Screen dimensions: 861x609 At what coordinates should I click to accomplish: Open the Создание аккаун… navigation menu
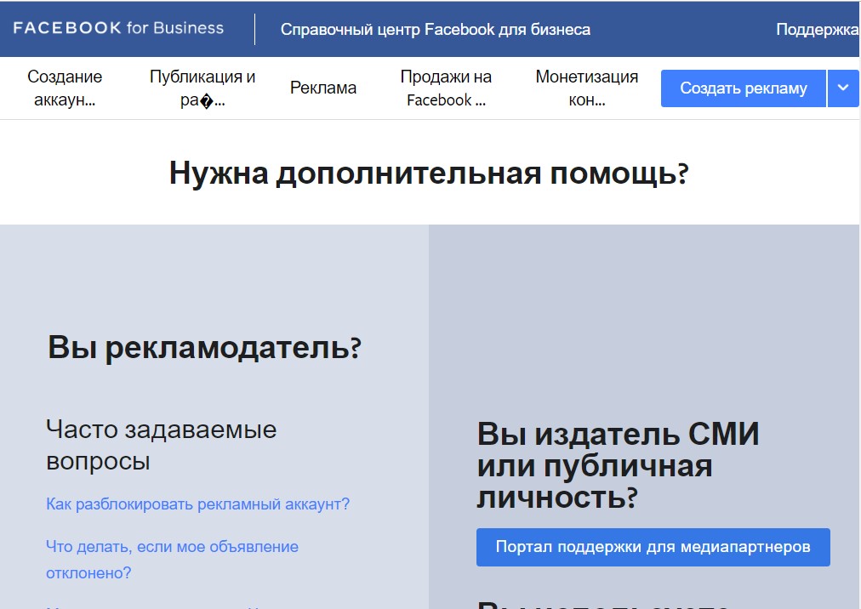(x=65, y=88)
